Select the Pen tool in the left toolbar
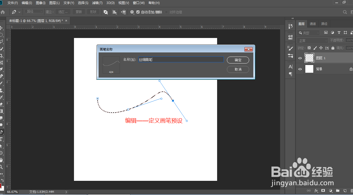The width and height of the screenshot is (353, 195). (1, 132)
